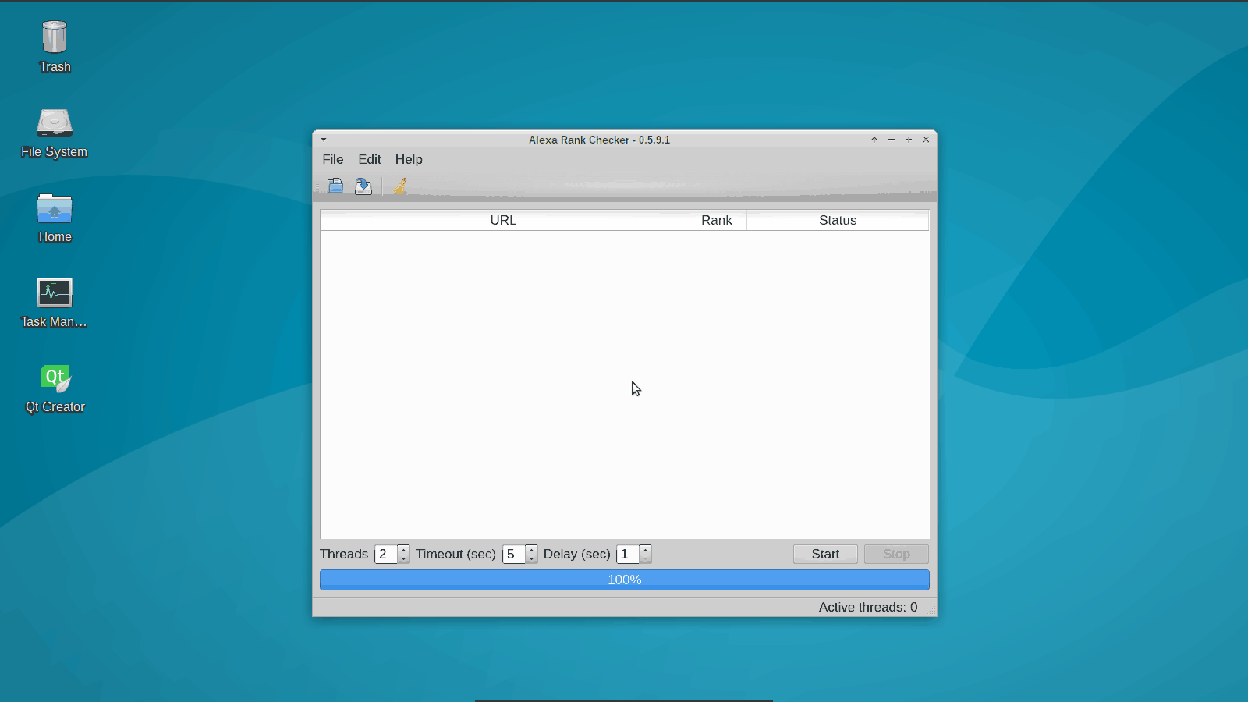Increase the Delay spinbox value
Viewport: 1248px width, 702px height.
point(646,550)
